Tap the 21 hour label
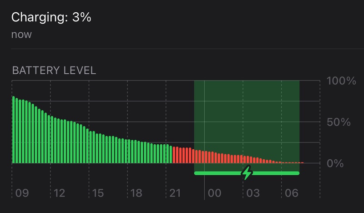 175,193
